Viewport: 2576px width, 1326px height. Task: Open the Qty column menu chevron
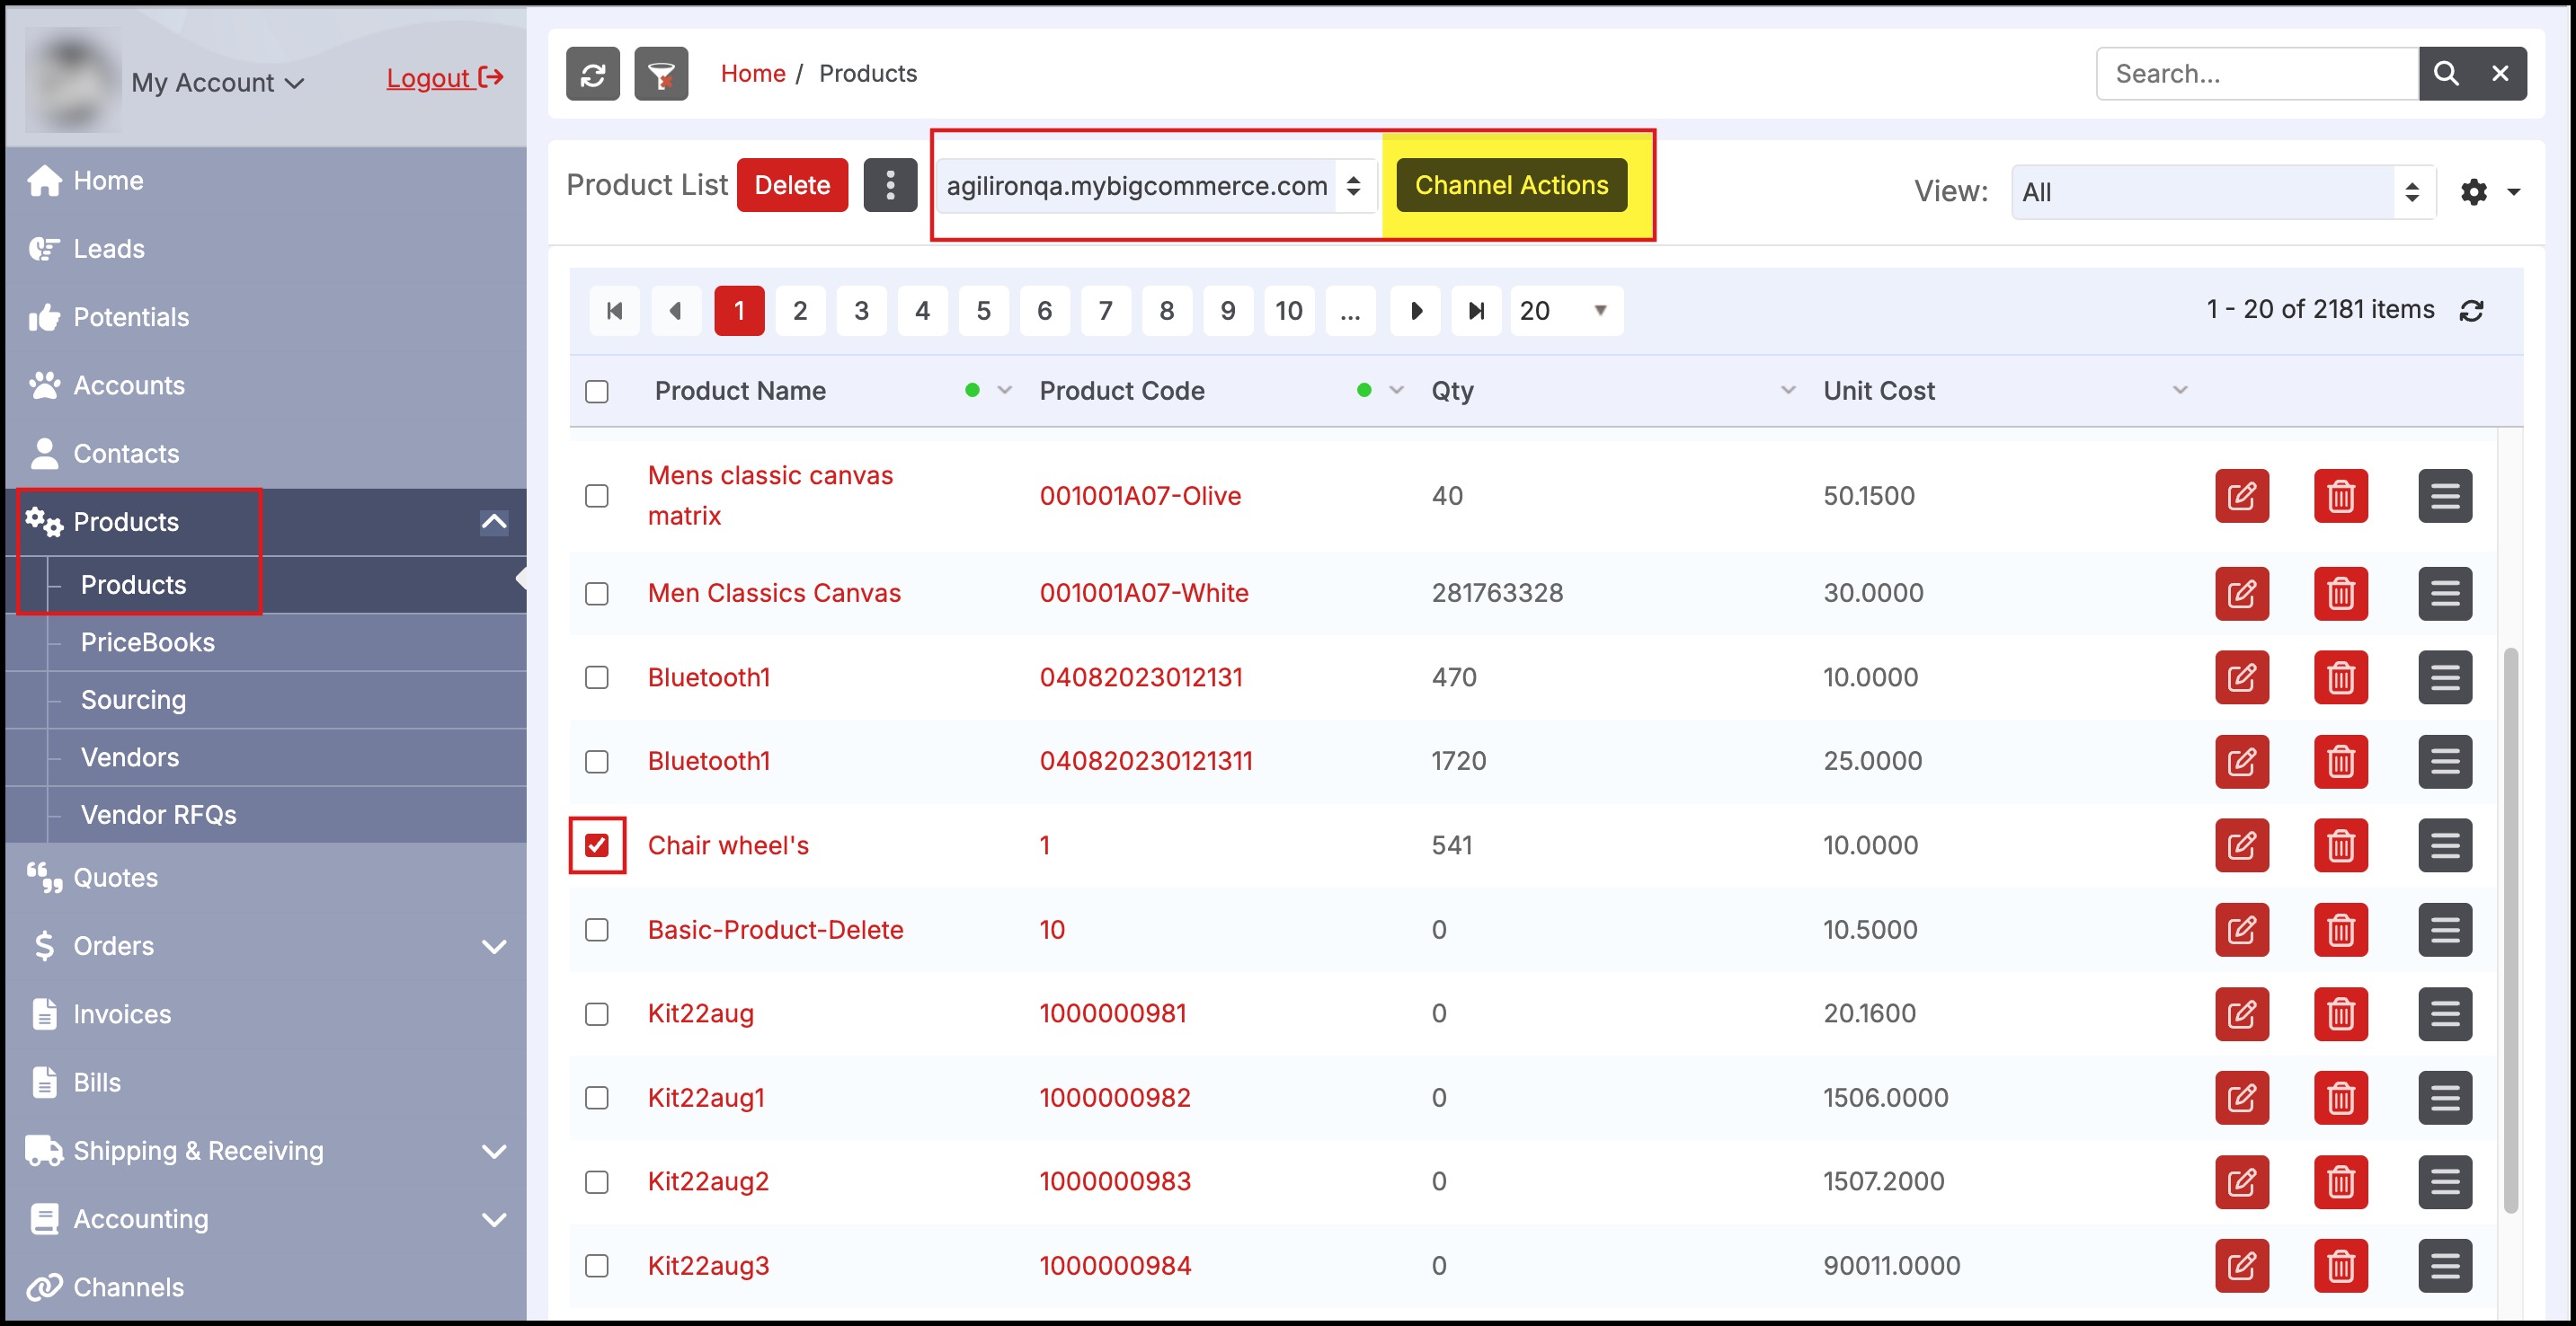[x=1789, y=391]
